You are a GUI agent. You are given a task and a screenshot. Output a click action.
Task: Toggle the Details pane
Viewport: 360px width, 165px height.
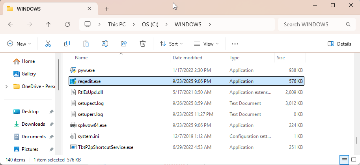339,44
